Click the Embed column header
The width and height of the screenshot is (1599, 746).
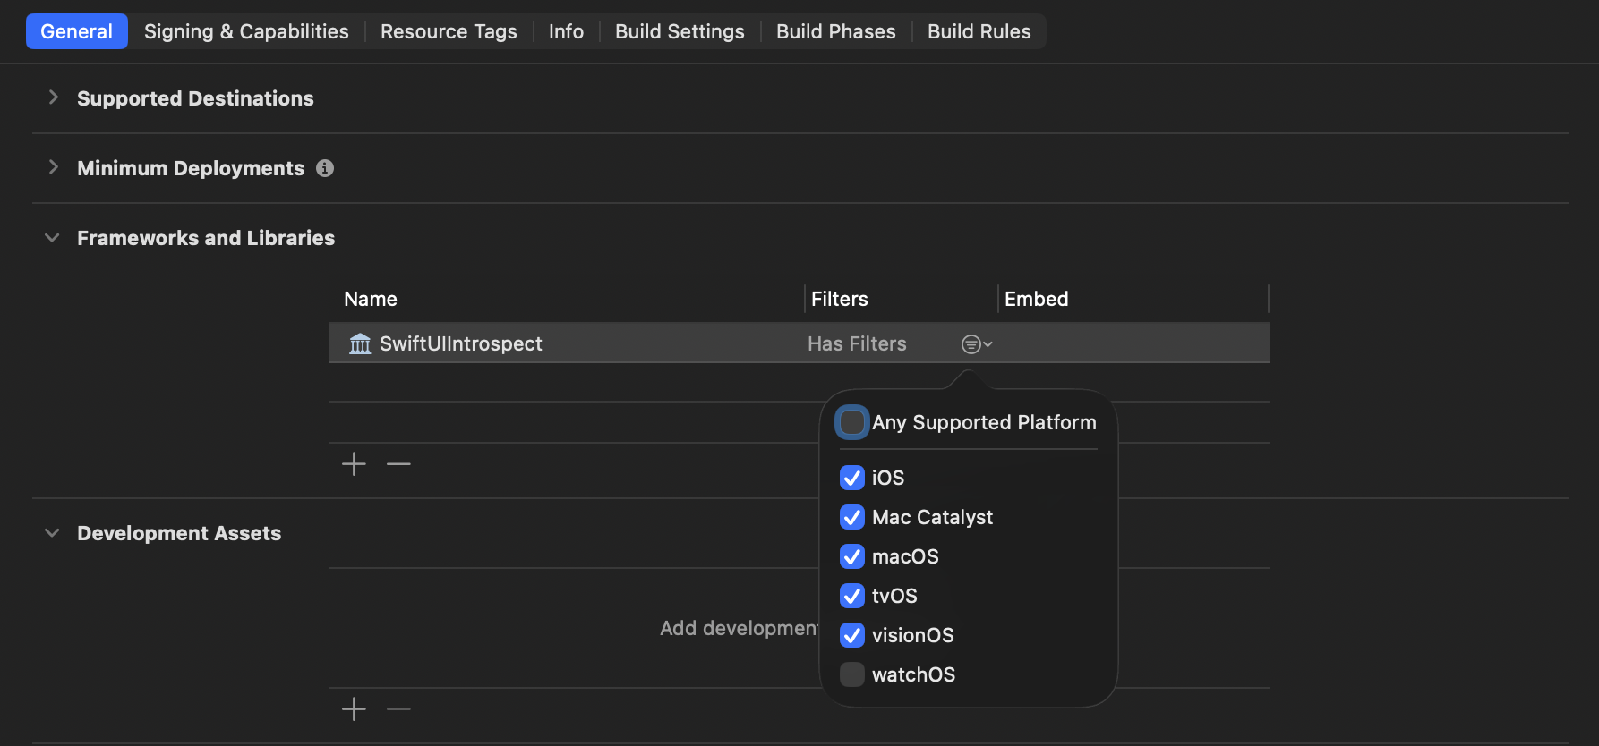pos(1036,299)
